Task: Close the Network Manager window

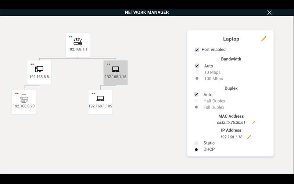Action: (x=269, y=13)
